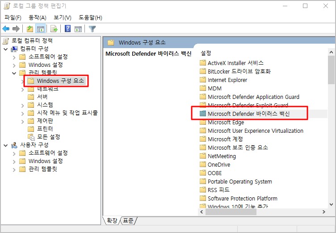Image resolution: width=336 pixels, height=233 pixels.
Task: Open the 파일(F) menu
Action: point(13,17)
